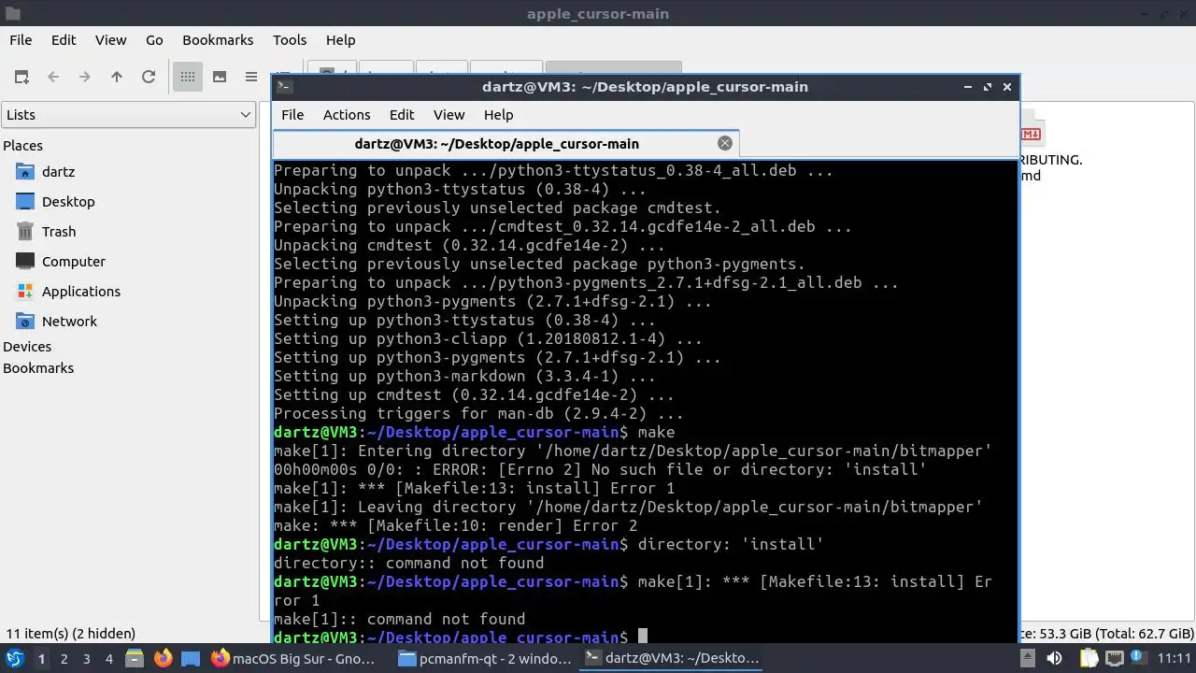Open the Lists side pane dropdown
Screen dimensions: 1196x673
(129, 115)
